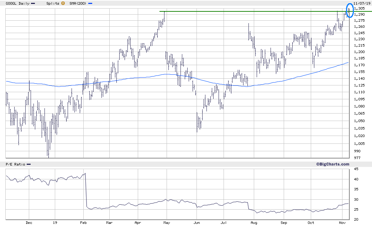The height and width of the screenshot is (226, 372).
Task: Click the 45 P/E axis label
Action: click(x=356, y=169)
